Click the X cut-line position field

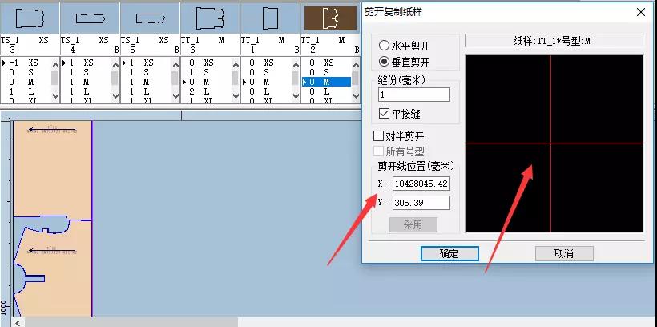tap(421, 184)
